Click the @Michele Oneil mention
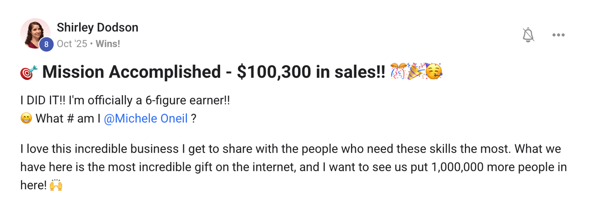 (146, 118)
